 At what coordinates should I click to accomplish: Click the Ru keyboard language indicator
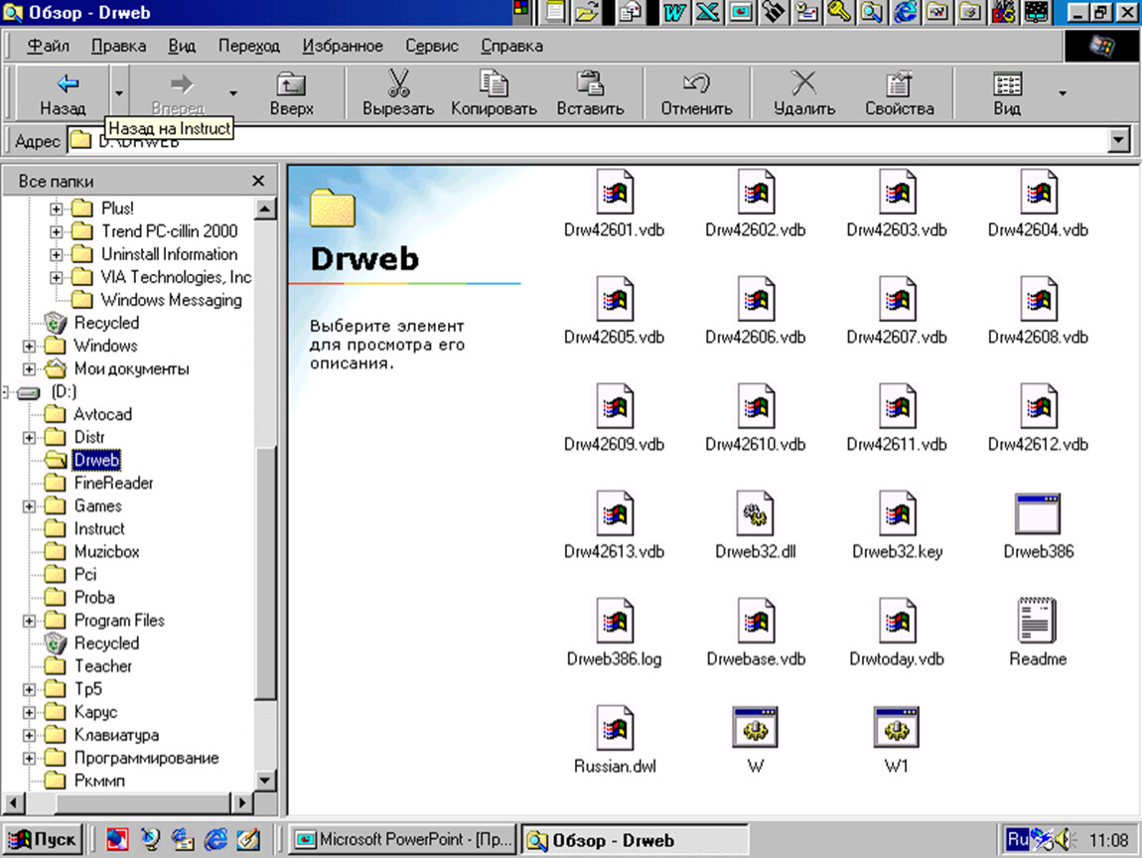coord(1017,840)
